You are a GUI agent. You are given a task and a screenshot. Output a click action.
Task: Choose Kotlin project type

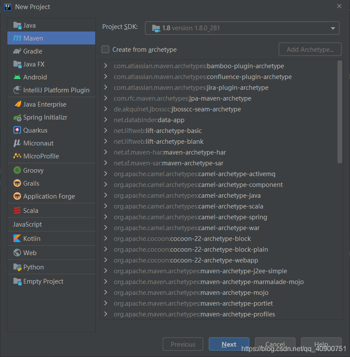(x=51, y=239)
